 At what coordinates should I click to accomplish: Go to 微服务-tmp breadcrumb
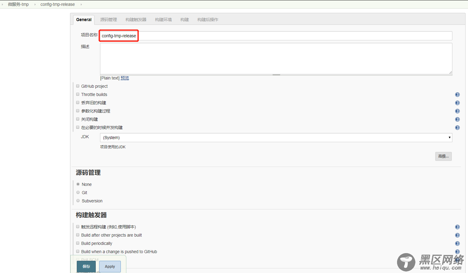[18, 5]
